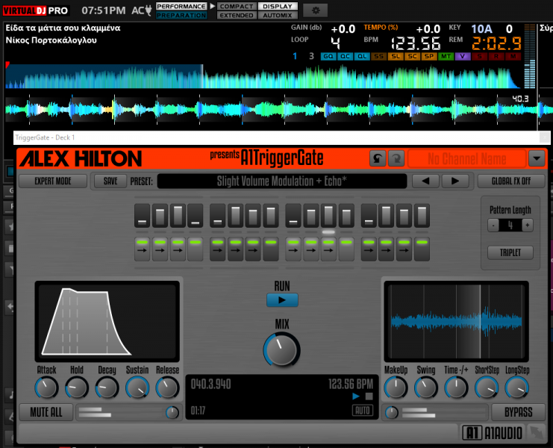Click the resize arrow icon beside A1AUDIO
Image resolution: width=553 pixels, height=448 pixels.
tap(537, 432)
